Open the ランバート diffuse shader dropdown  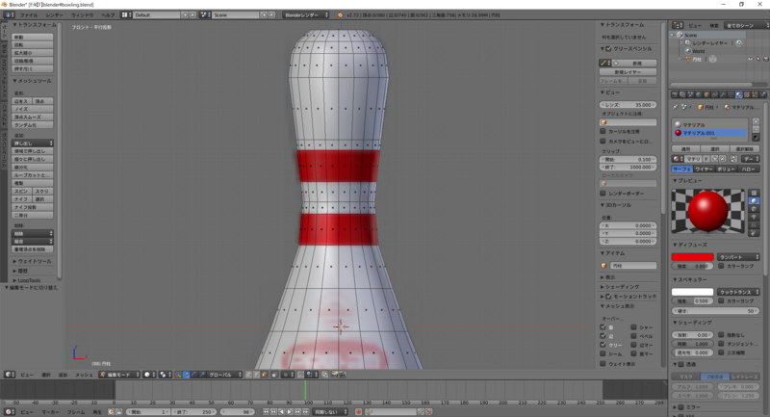738,257
